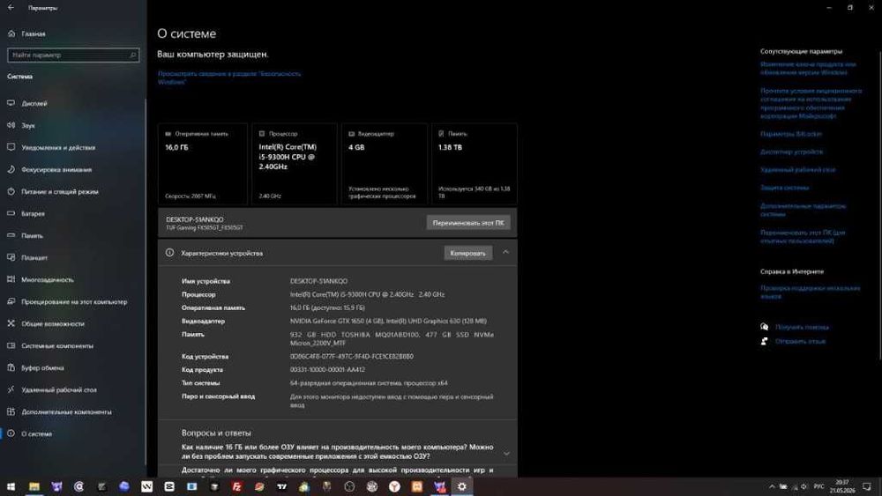Click Получить помощь link
The height and width of the screenshot is (496, 882).
(802, 327)
